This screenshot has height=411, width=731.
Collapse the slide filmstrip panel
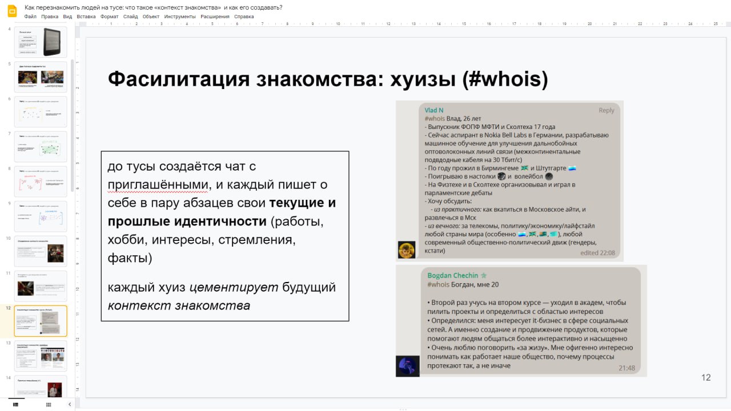click(x=70, y=404)
